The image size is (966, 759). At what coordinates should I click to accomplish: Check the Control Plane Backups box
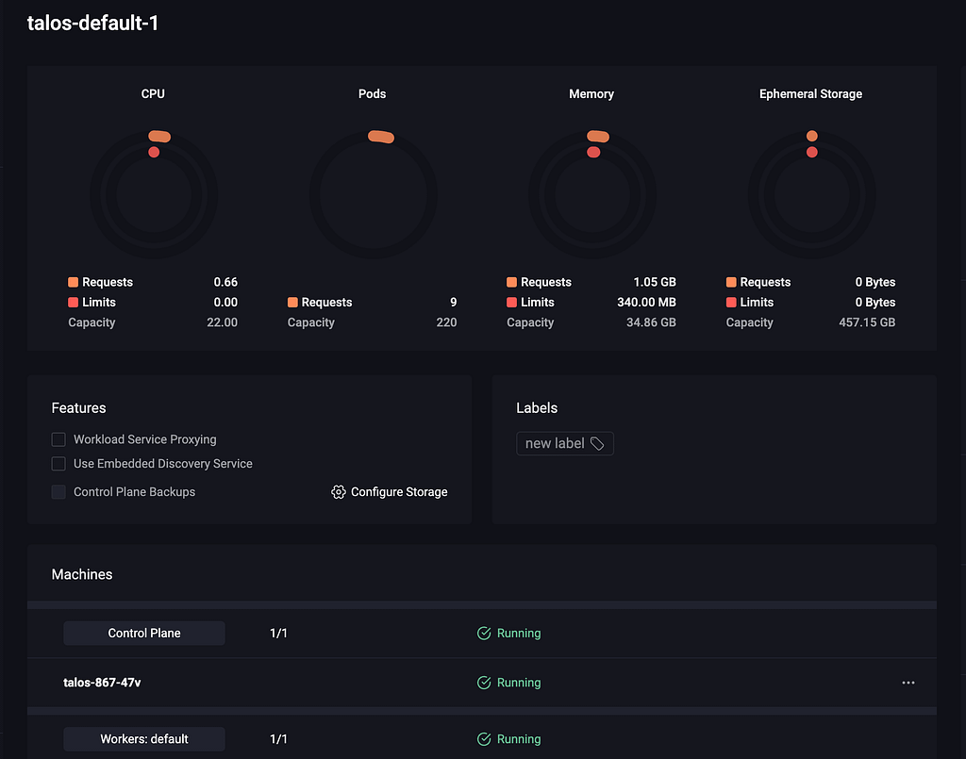coord(58,492)
